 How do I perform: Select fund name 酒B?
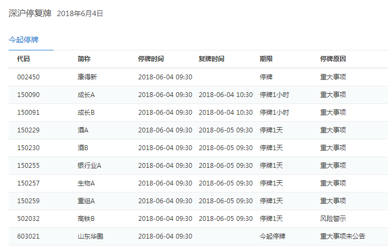pos(83,148)
